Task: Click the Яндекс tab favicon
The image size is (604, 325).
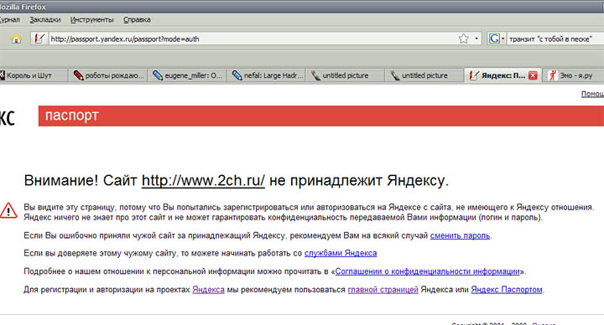Action: click(474, 75)
